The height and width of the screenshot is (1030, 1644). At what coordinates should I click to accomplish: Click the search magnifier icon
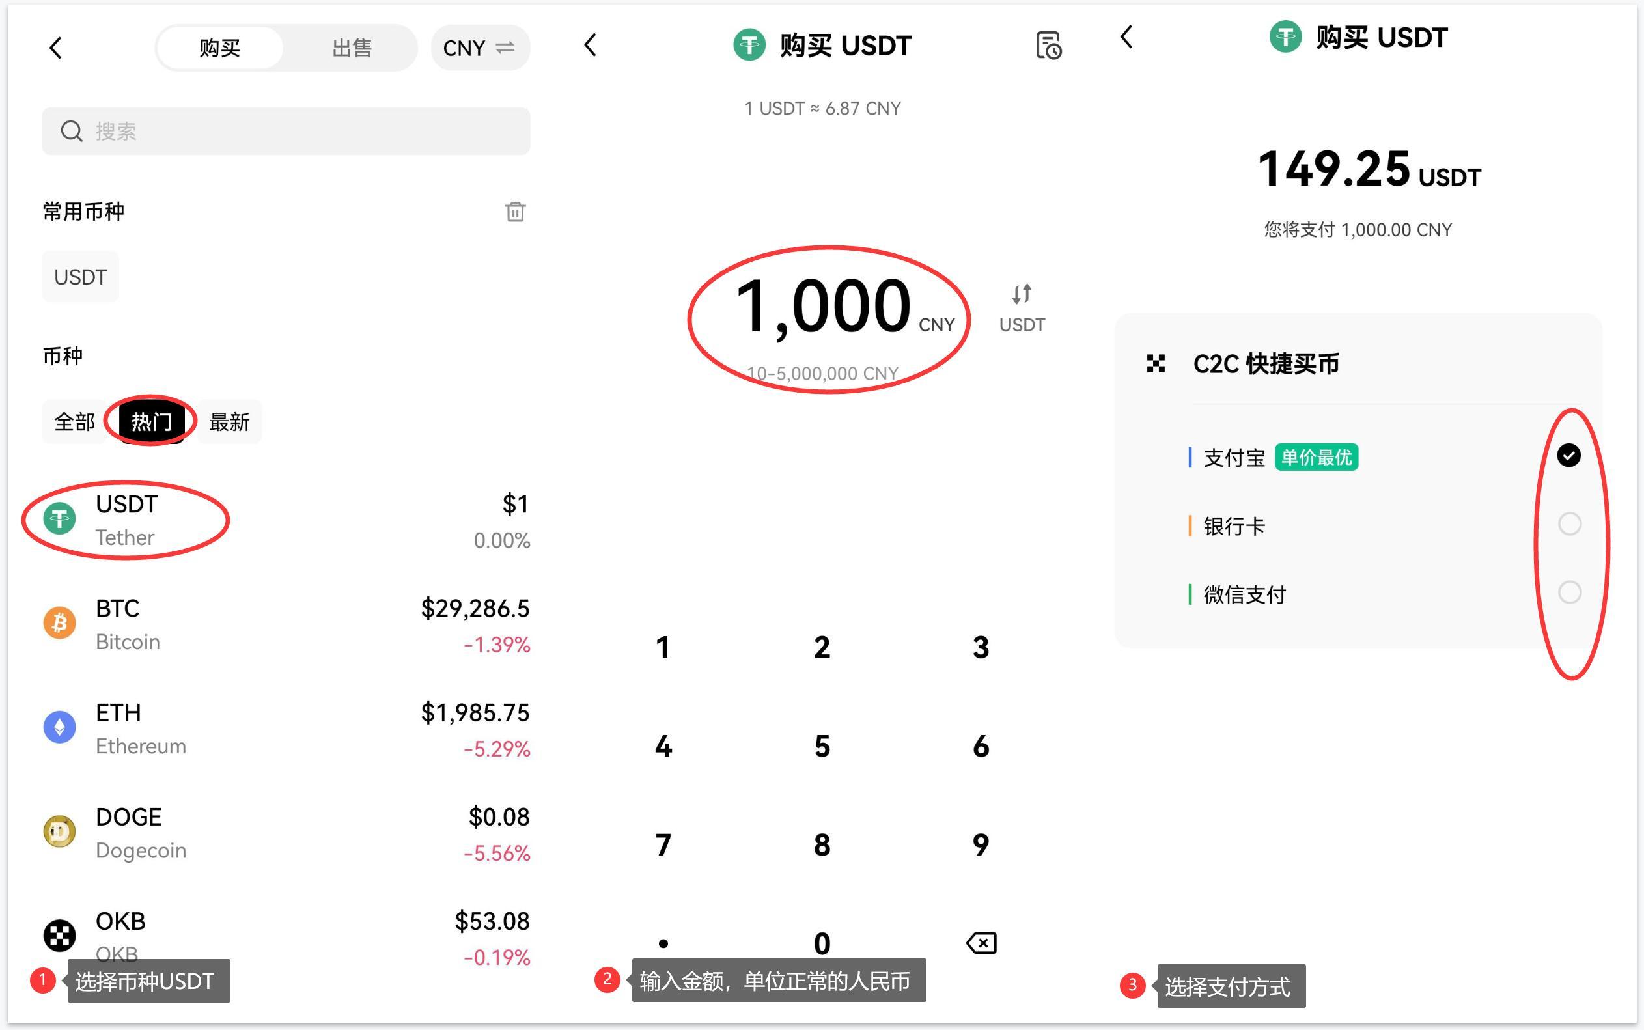72,131
